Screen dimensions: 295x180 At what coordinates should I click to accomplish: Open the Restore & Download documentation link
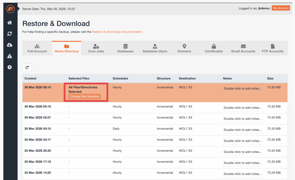pos(117,32)
